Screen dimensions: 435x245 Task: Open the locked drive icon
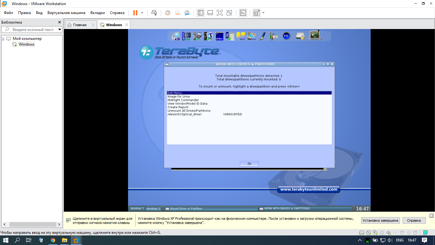pos(300,36)
